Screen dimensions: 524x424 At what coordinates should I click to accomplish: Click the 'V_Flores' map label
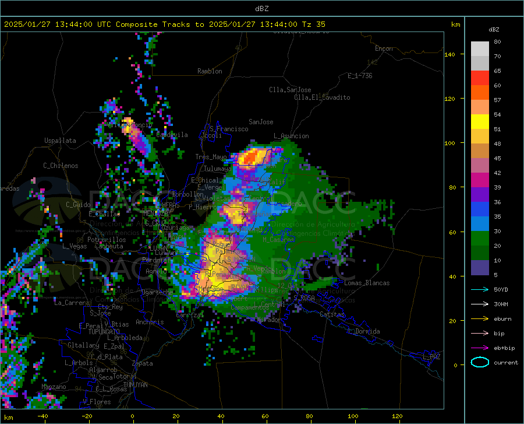(x=97, y=402)
